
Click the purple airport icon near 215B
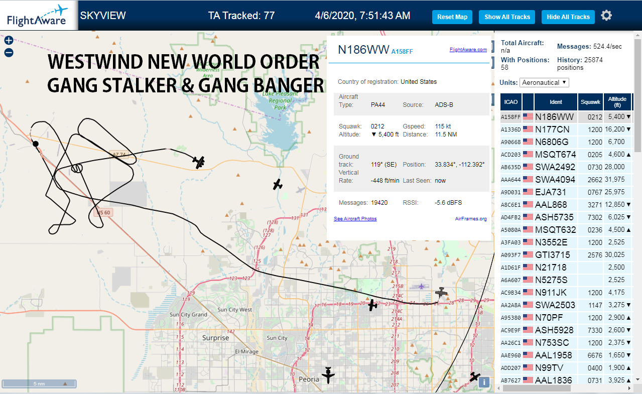(x=421, y=286)
